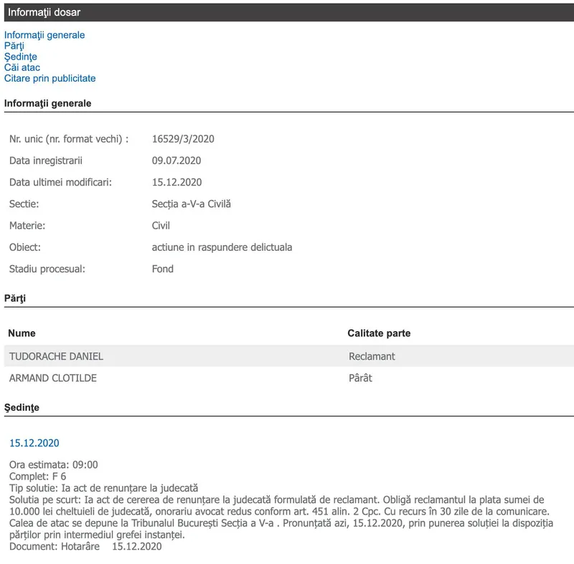The image size is (574, 564).
Task: Click the Informații dosar header bar
Action: pyautogui.click(x=287, y=12)
